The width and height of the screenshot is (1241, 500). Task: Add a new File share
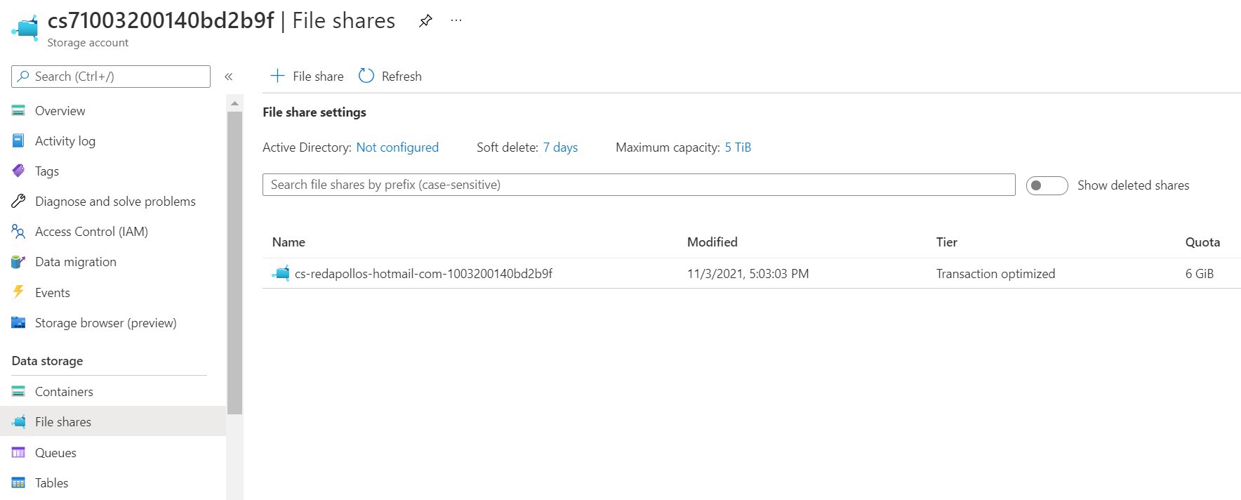pyautogui.click(x=307, y=76)
